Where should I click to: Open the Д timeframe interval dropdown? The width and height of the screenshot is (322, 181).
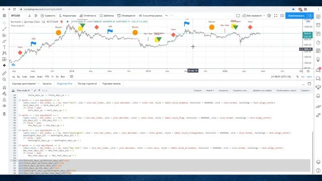tap(29, 16)
